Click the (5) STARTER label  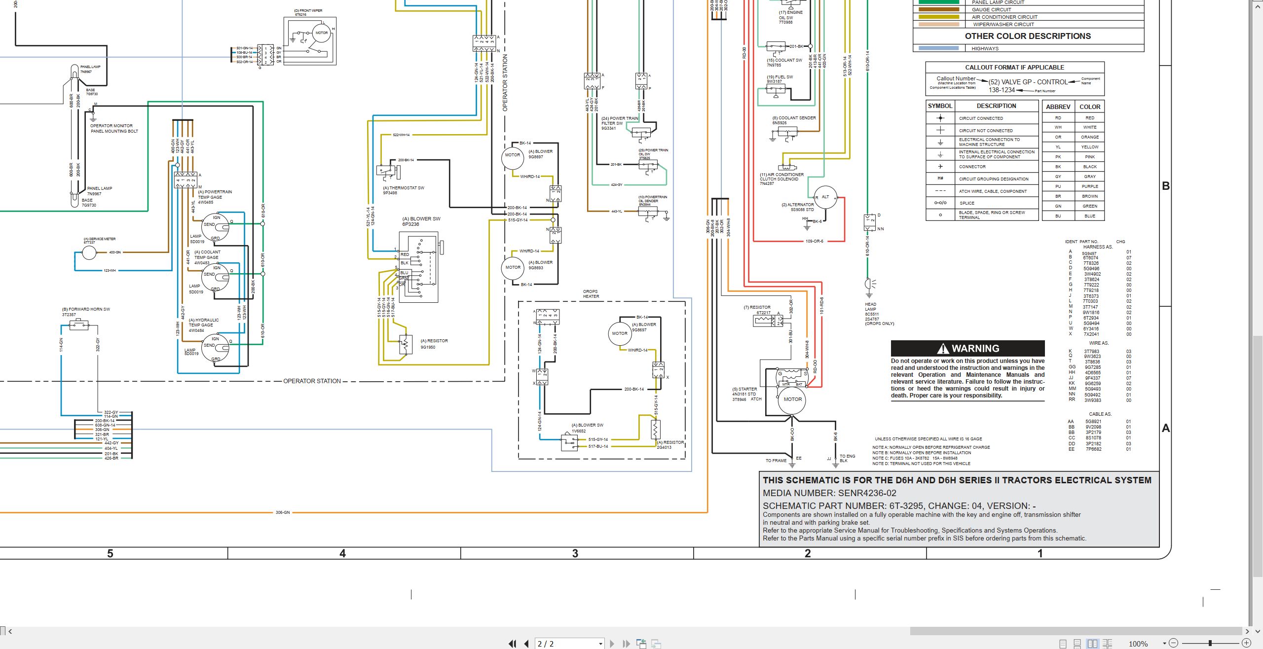[x=744, y=389]
